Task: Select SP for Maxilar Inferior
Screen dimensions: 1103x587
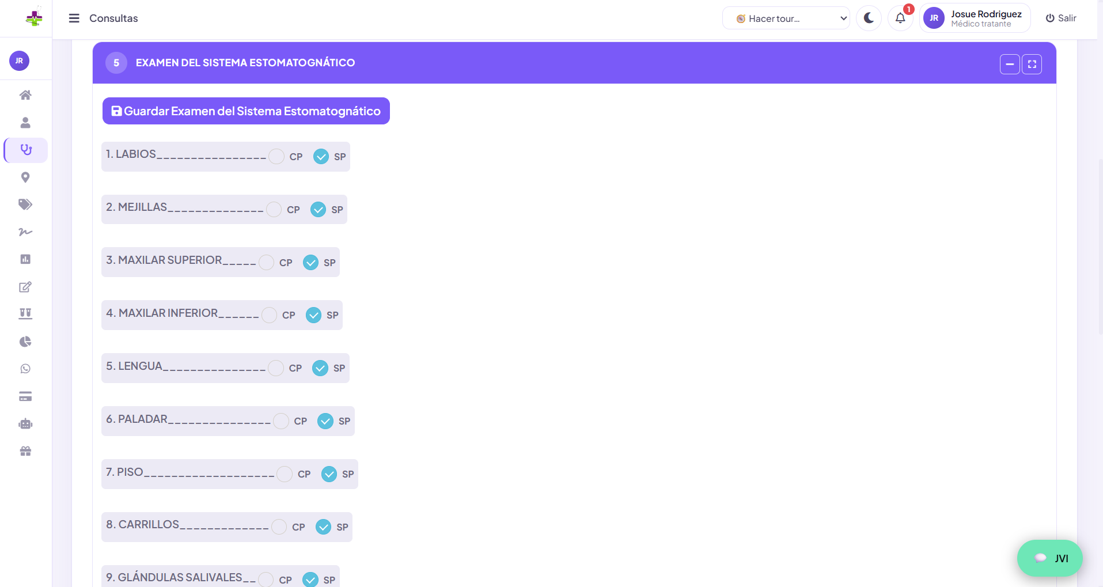Action: coord(313,315)
